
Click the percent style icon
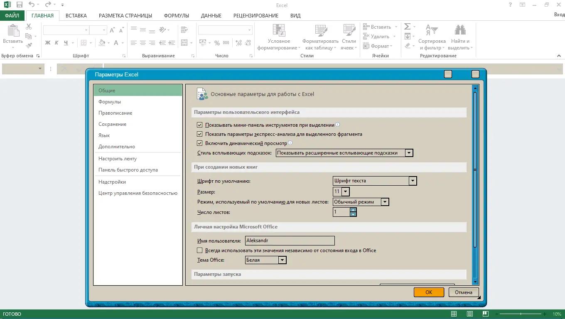(217, 43)
